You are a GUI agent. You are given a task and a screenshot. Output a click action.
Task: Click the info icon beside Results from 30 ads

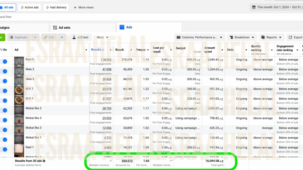tap(44, 161)
